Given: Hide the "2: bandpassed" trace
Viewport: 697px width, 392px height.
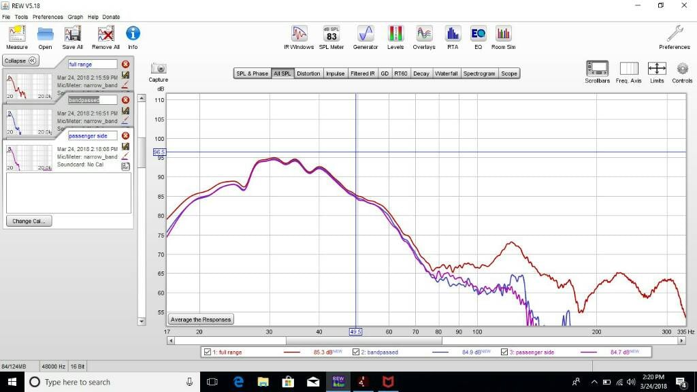Looking at the screenshot, I should click(x=355, y=352).
